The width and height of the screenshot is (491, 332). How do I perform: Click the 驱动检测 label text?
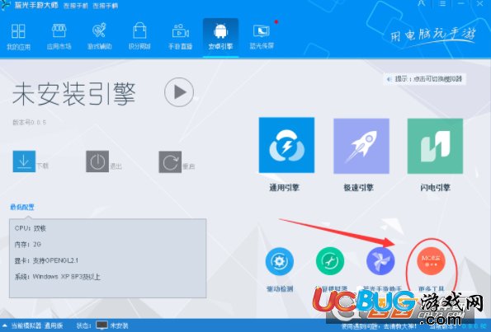tap(280, 289)
